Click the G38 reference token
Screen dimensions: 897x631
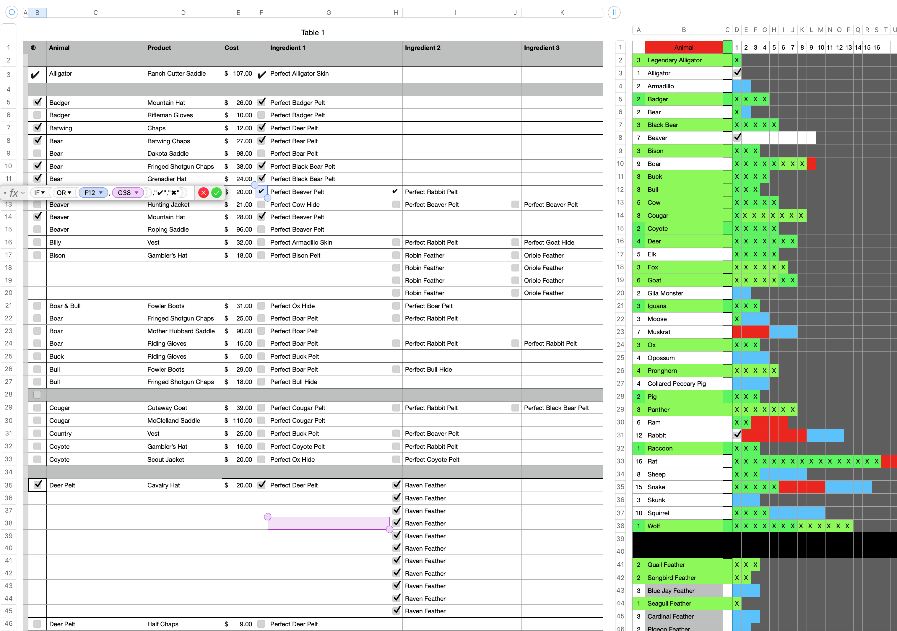point(124,193)
